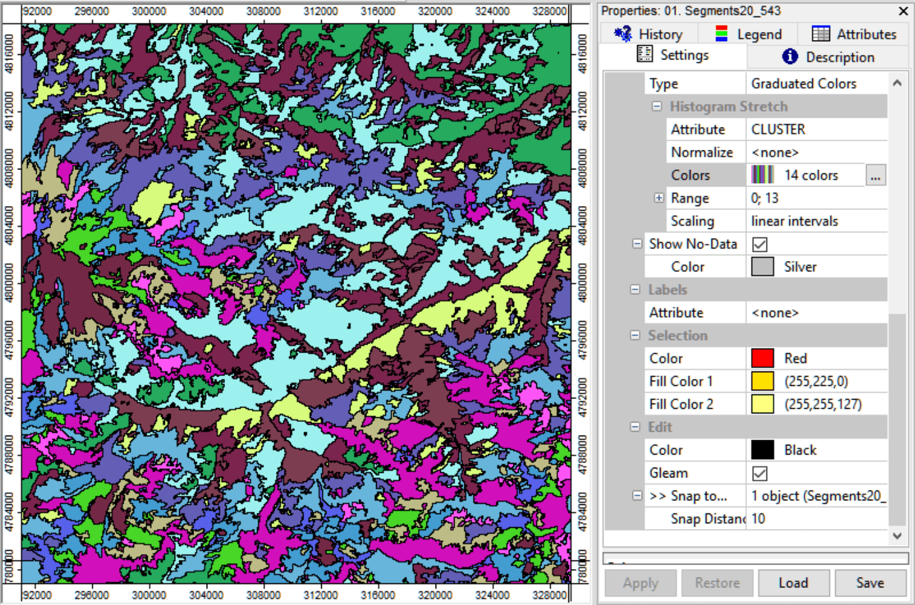Screen dimensions: 915x605
Task: Click the Silver no-data color swatch
Action: [763, 267]
